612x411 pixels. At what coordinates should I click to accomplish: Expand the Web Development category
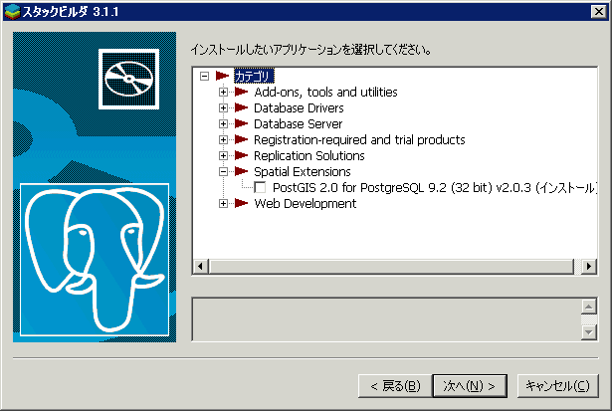(223, 203)
